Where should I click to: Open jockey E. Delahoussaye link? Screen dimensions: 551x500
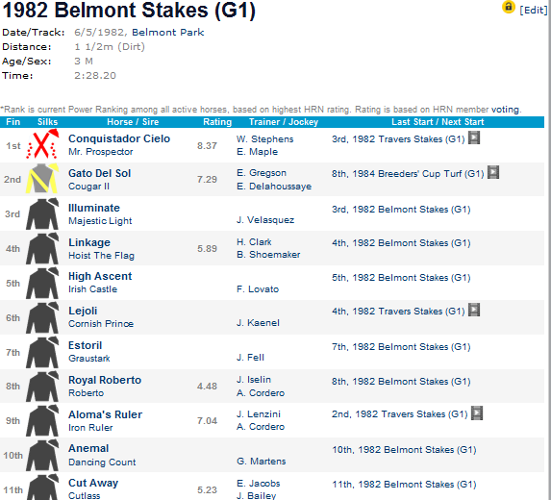click(274, 187)
